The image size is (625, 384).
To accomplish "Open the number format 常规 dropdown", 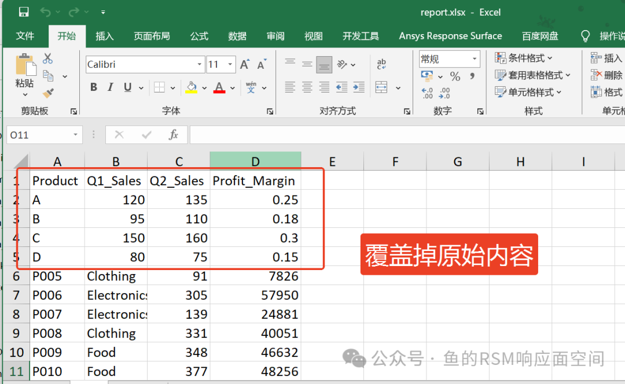I will (x=475, y=59).
